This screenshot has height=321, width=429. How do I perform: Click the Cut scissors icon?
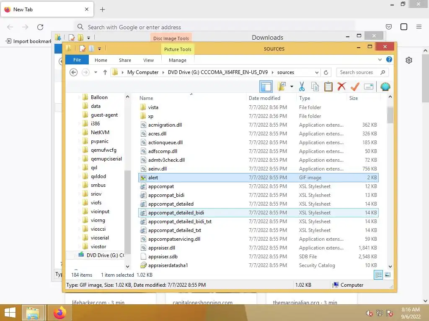point(302,87)
